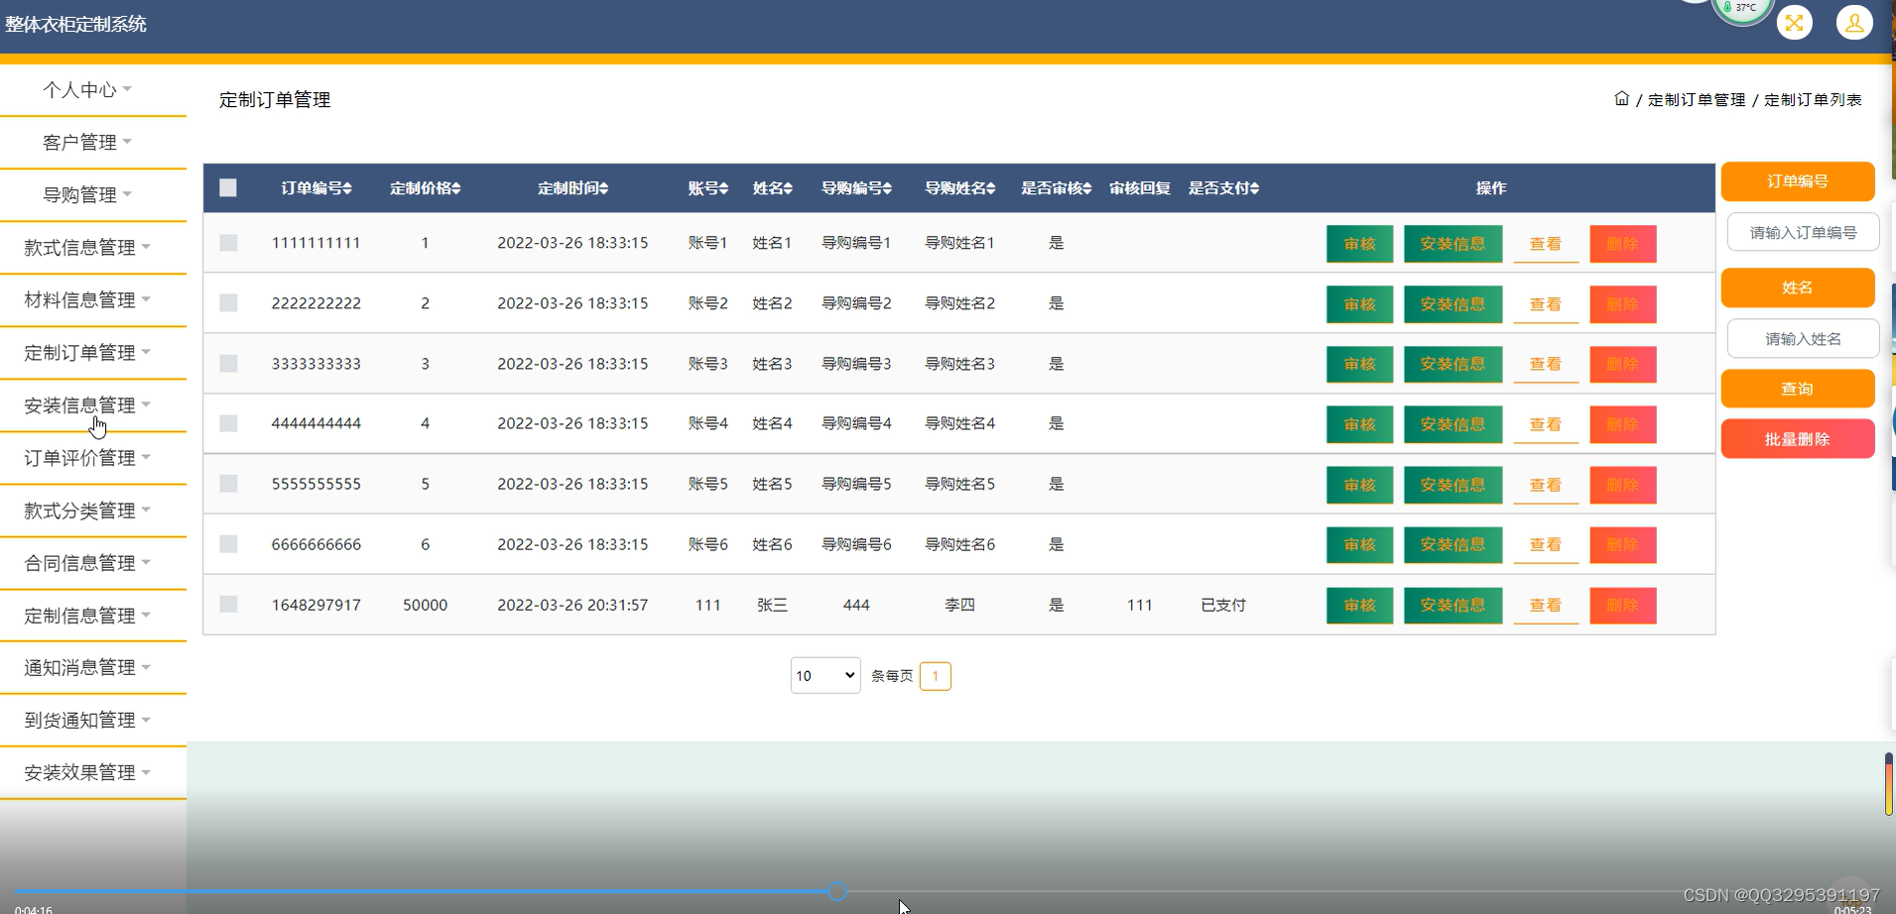Sort by 定制时间 column arrows
The width and height of the screenshot is (1896, 914).
tap(603, 188)
